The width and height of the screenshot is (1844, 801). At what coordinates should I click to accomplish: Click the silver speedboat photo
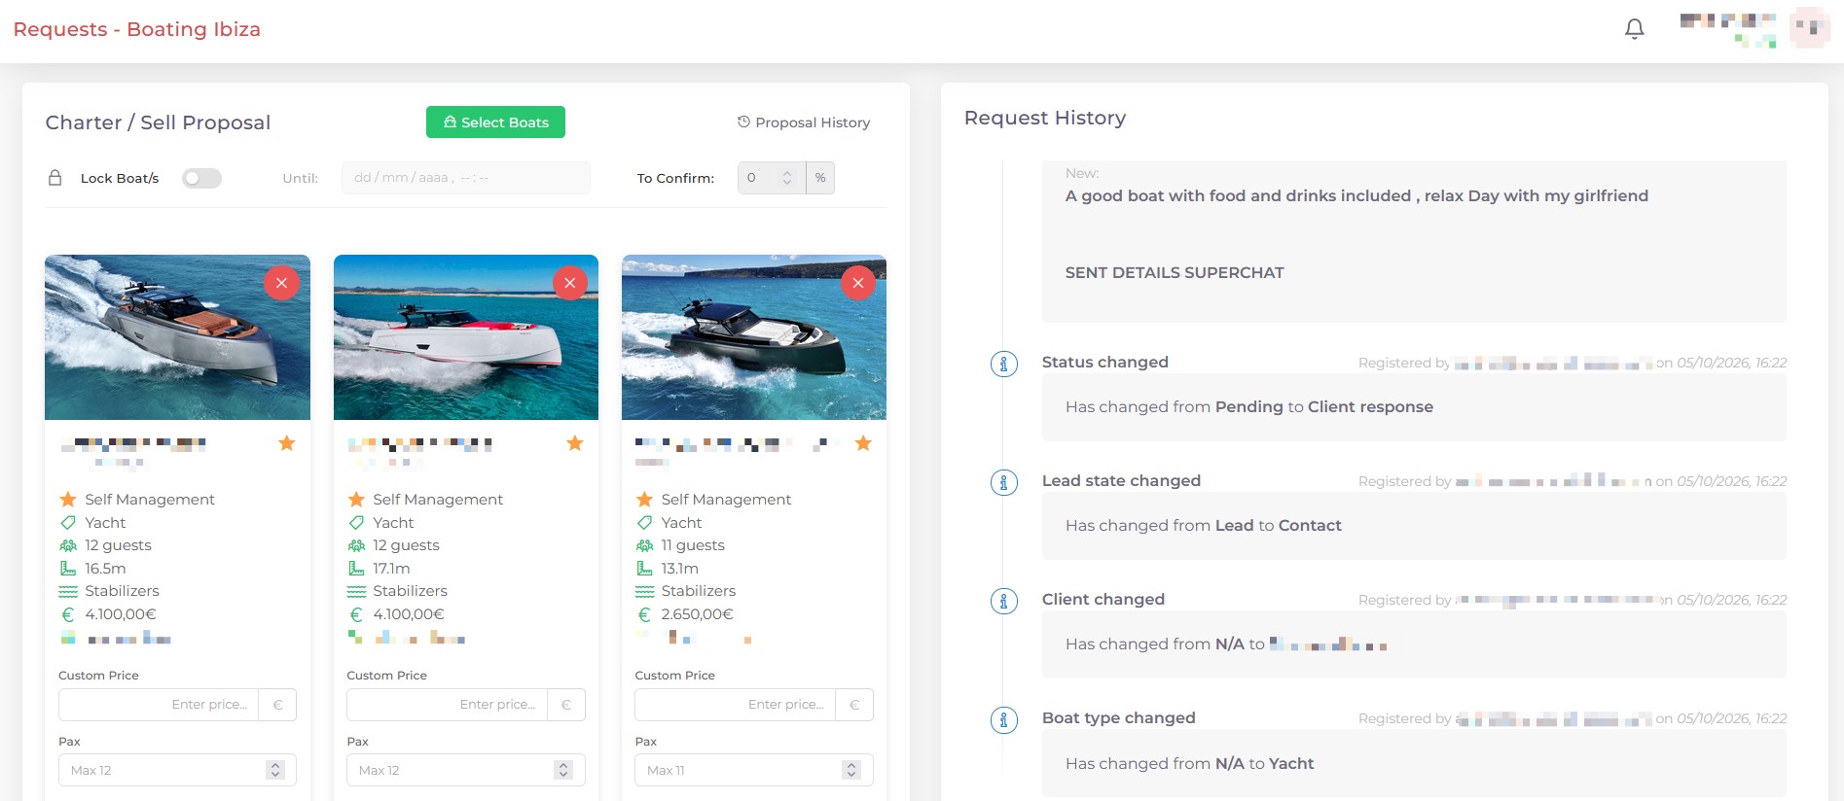tap(177, 337)
